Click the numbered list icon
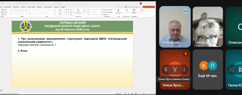This screenshot has width=242, height=95. point(42,10)
